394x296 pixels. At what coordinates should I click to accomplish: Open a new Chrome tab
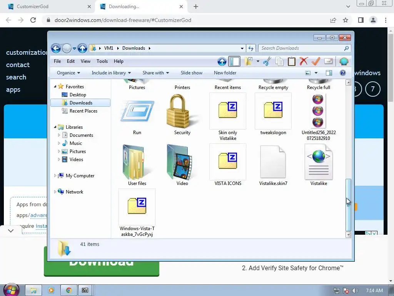click(x=196, y=7)
